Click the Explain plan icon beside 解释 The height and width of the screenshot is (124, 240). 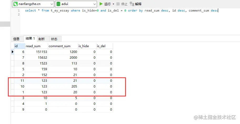pos(132,4)
